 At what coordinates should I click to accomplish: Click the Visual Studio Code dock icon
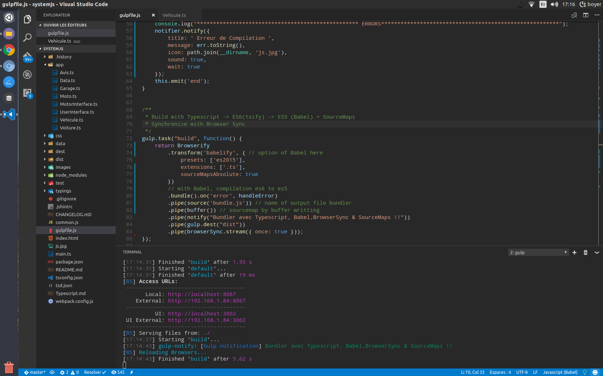pos(9,114)
